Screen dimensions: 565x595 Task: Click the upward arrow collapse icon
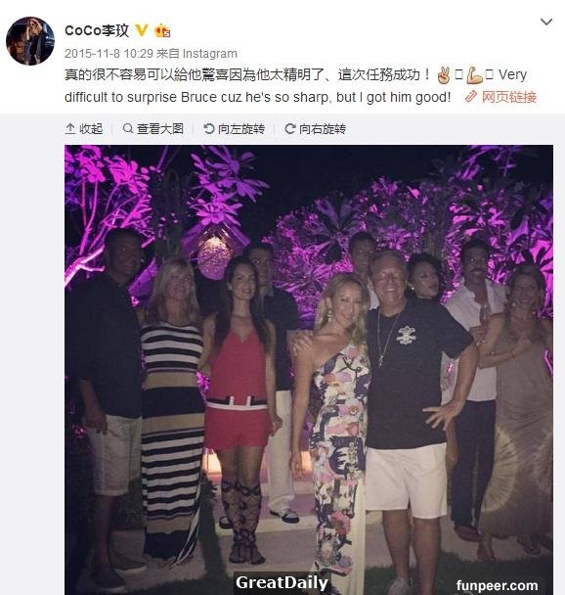pyautogui.click(x=70, y=129)
